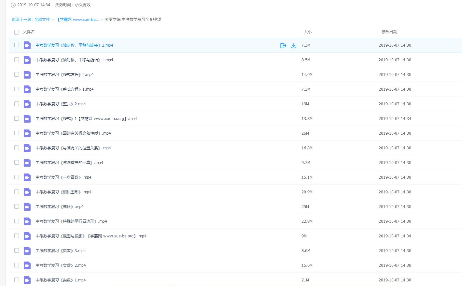Go back via 返回上一级 link
The image size is (462, 286).
coord(21,20)
